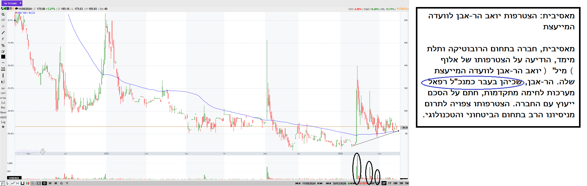Image resolution: width=587 pixels, height=186 pixels.
Task: Select the weekly W interval
Action: (x=50, y=183)
